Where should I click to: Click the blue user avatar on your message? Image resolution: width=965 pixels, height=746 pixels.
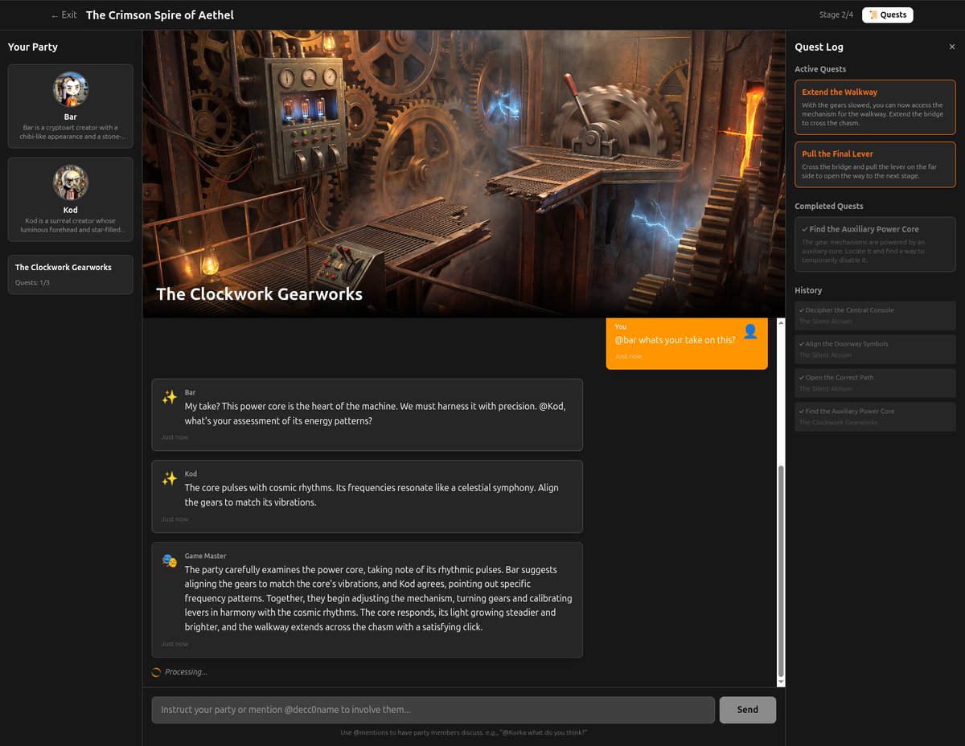[750, 330]
